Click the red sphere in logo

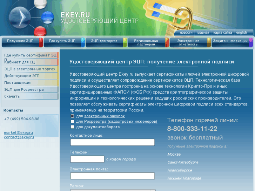(x=40, y=31)
